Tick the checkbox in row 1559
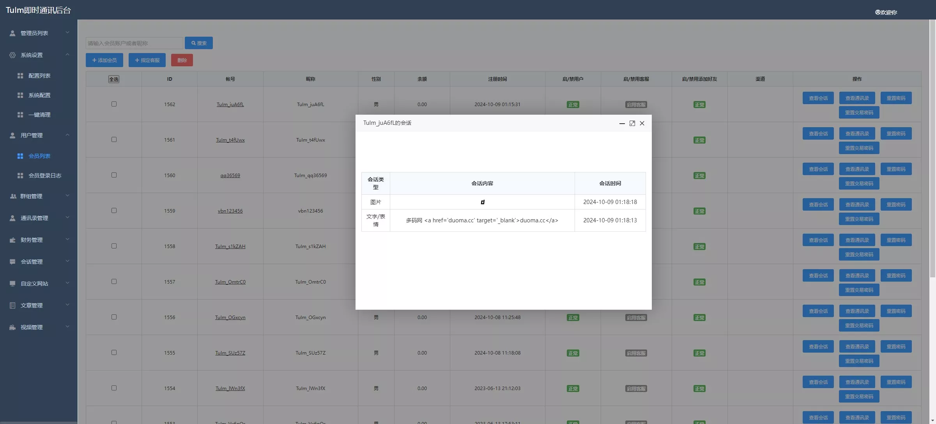The width and height of the screenshot is (936, 424). click(x=114, y=211)
